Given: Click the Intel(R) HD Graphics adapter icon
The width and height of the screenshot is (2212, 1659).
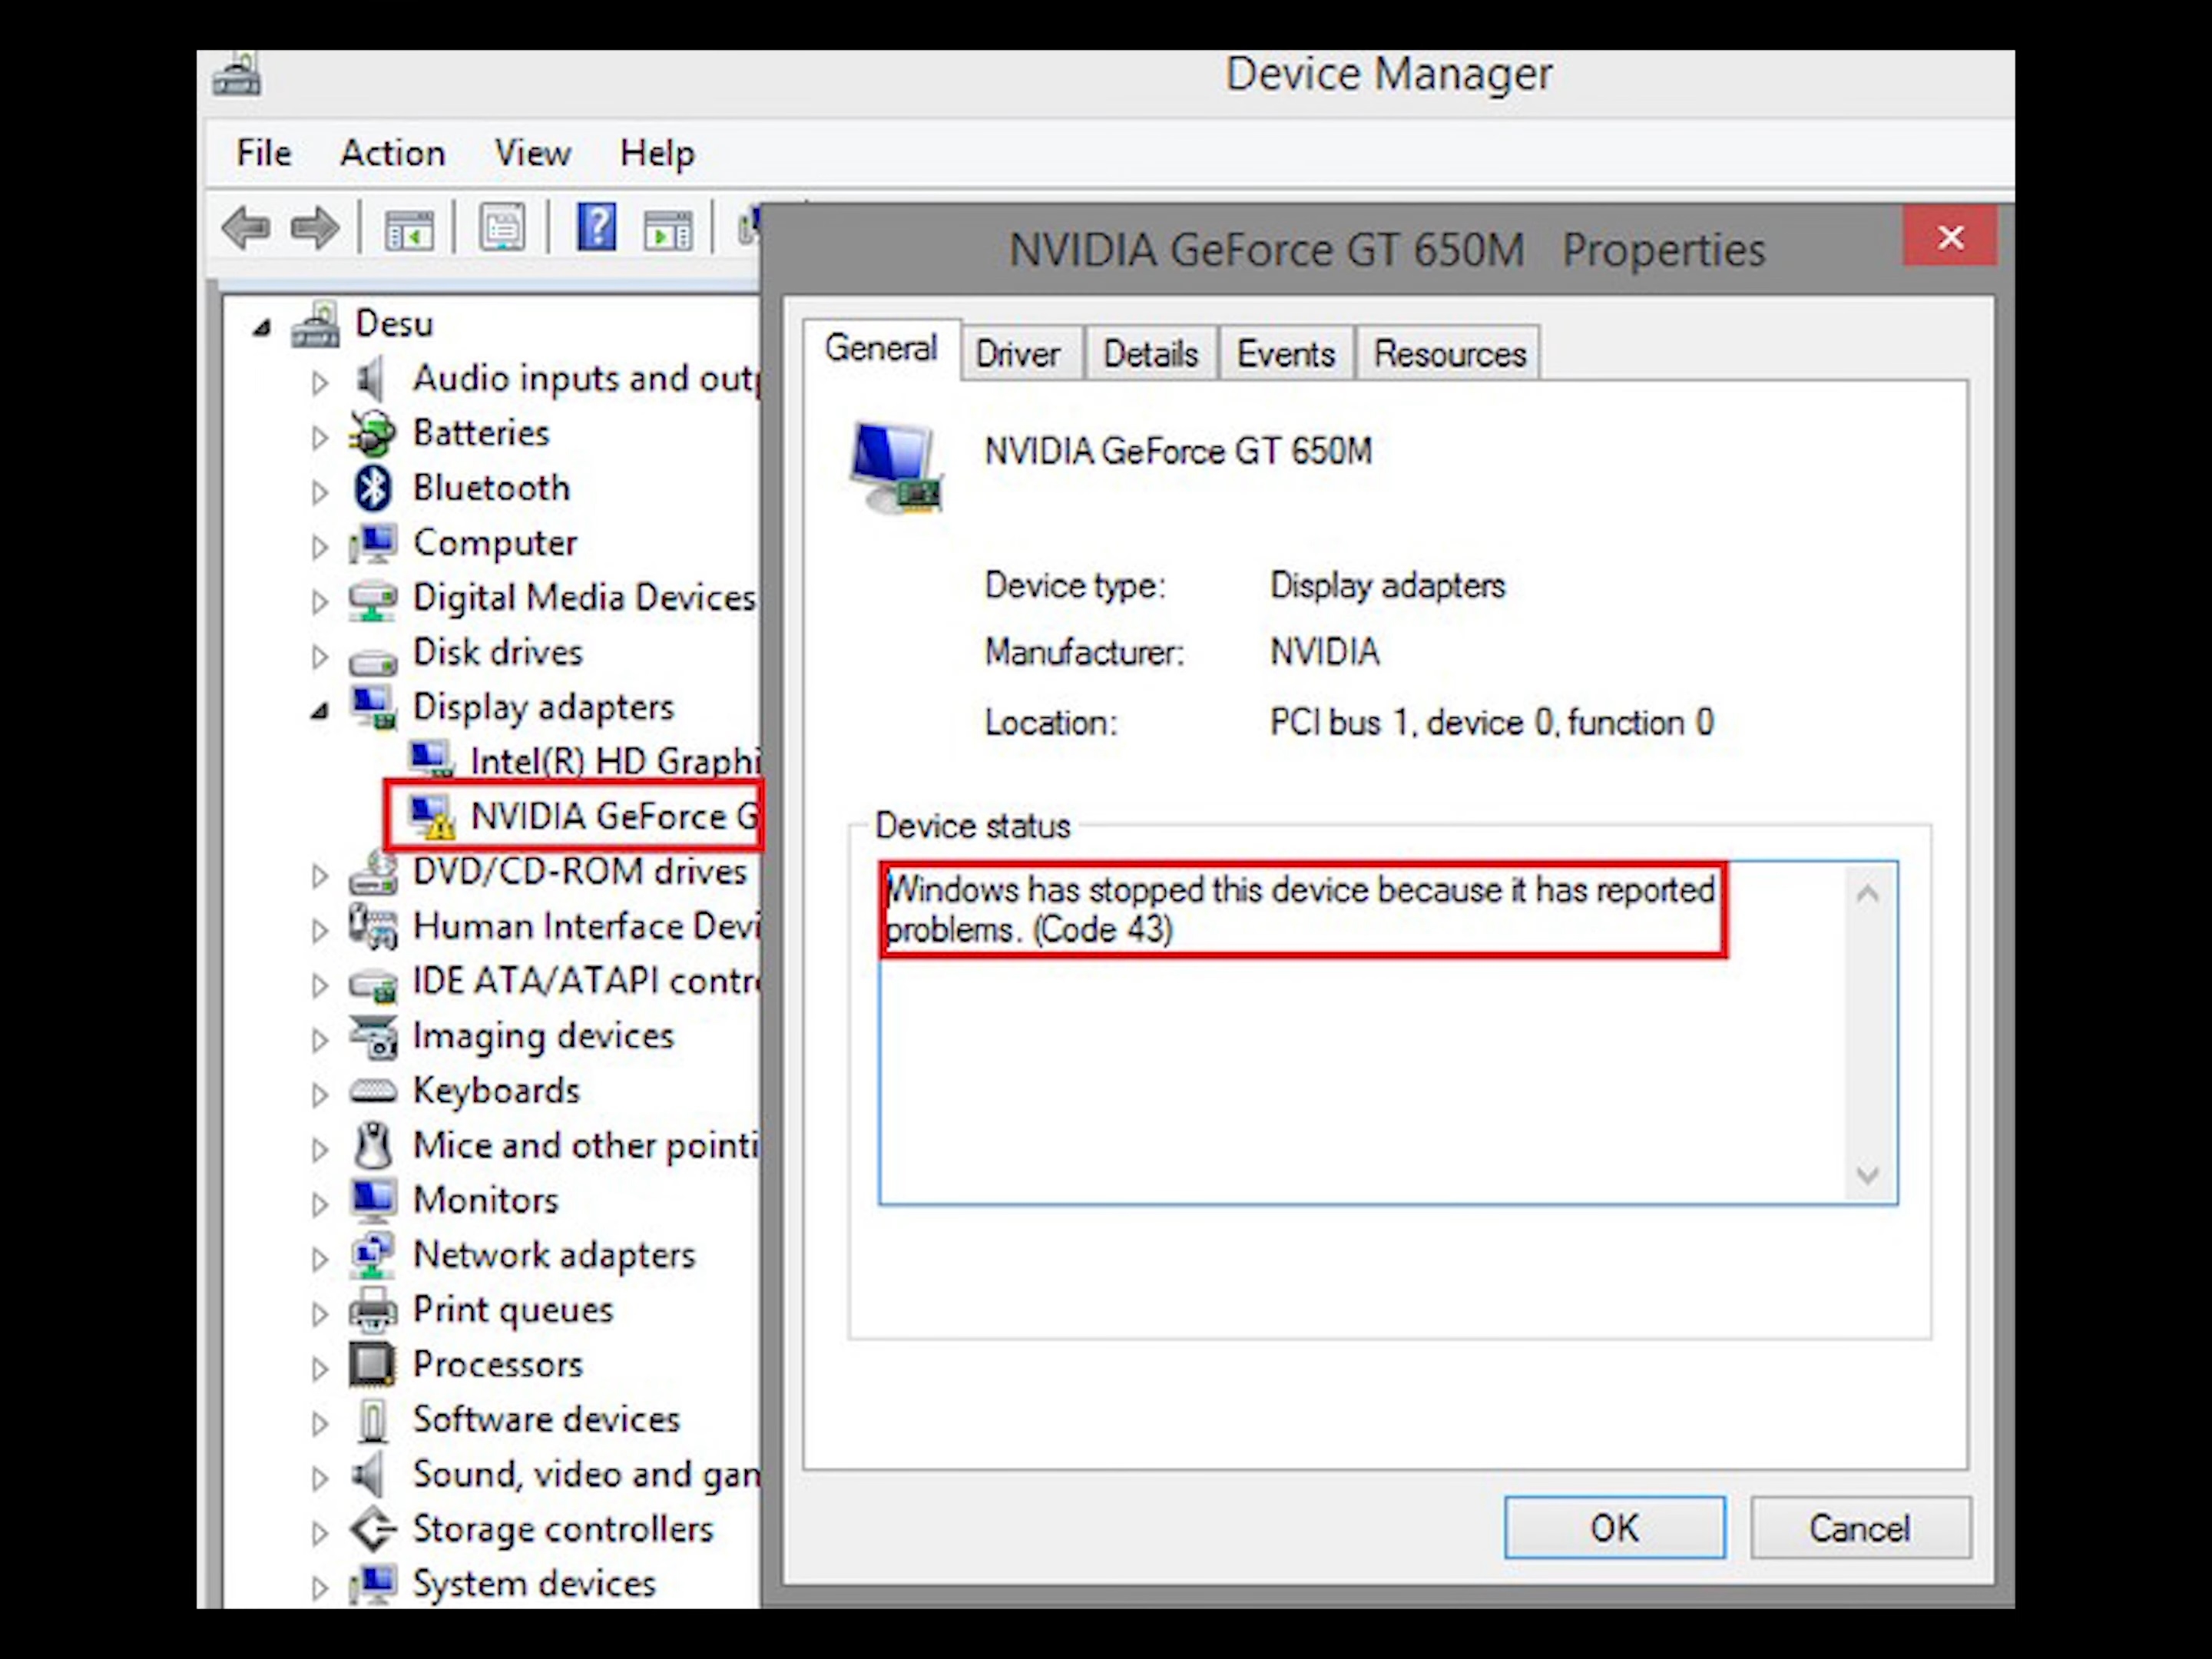Looking at the screenshot, I should [x=432, y=760].
